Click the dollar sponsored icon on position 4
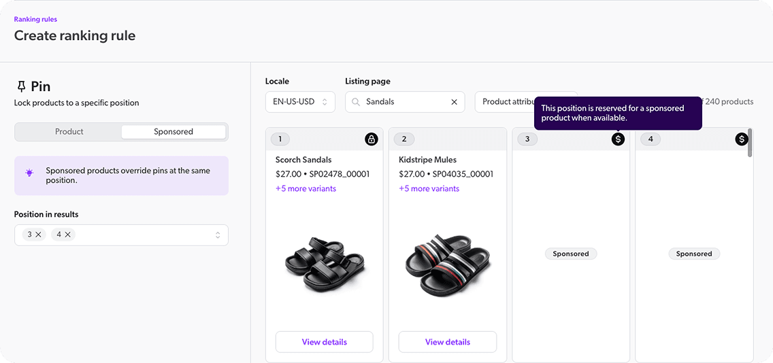 click(x=741, y=139)
